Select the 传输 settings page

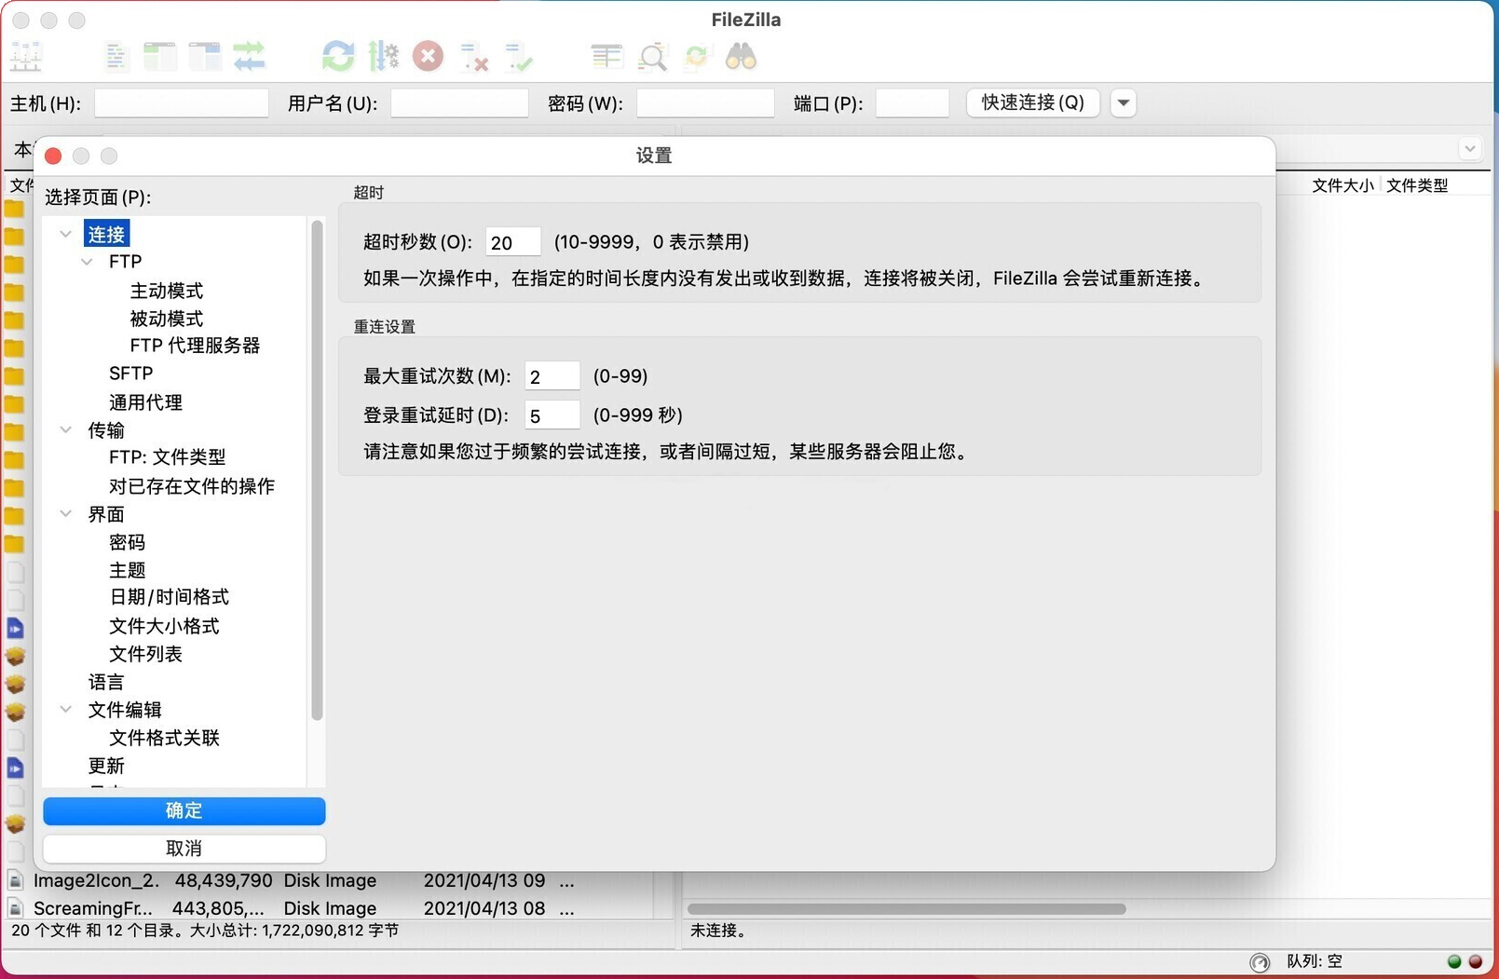point(106,430)
